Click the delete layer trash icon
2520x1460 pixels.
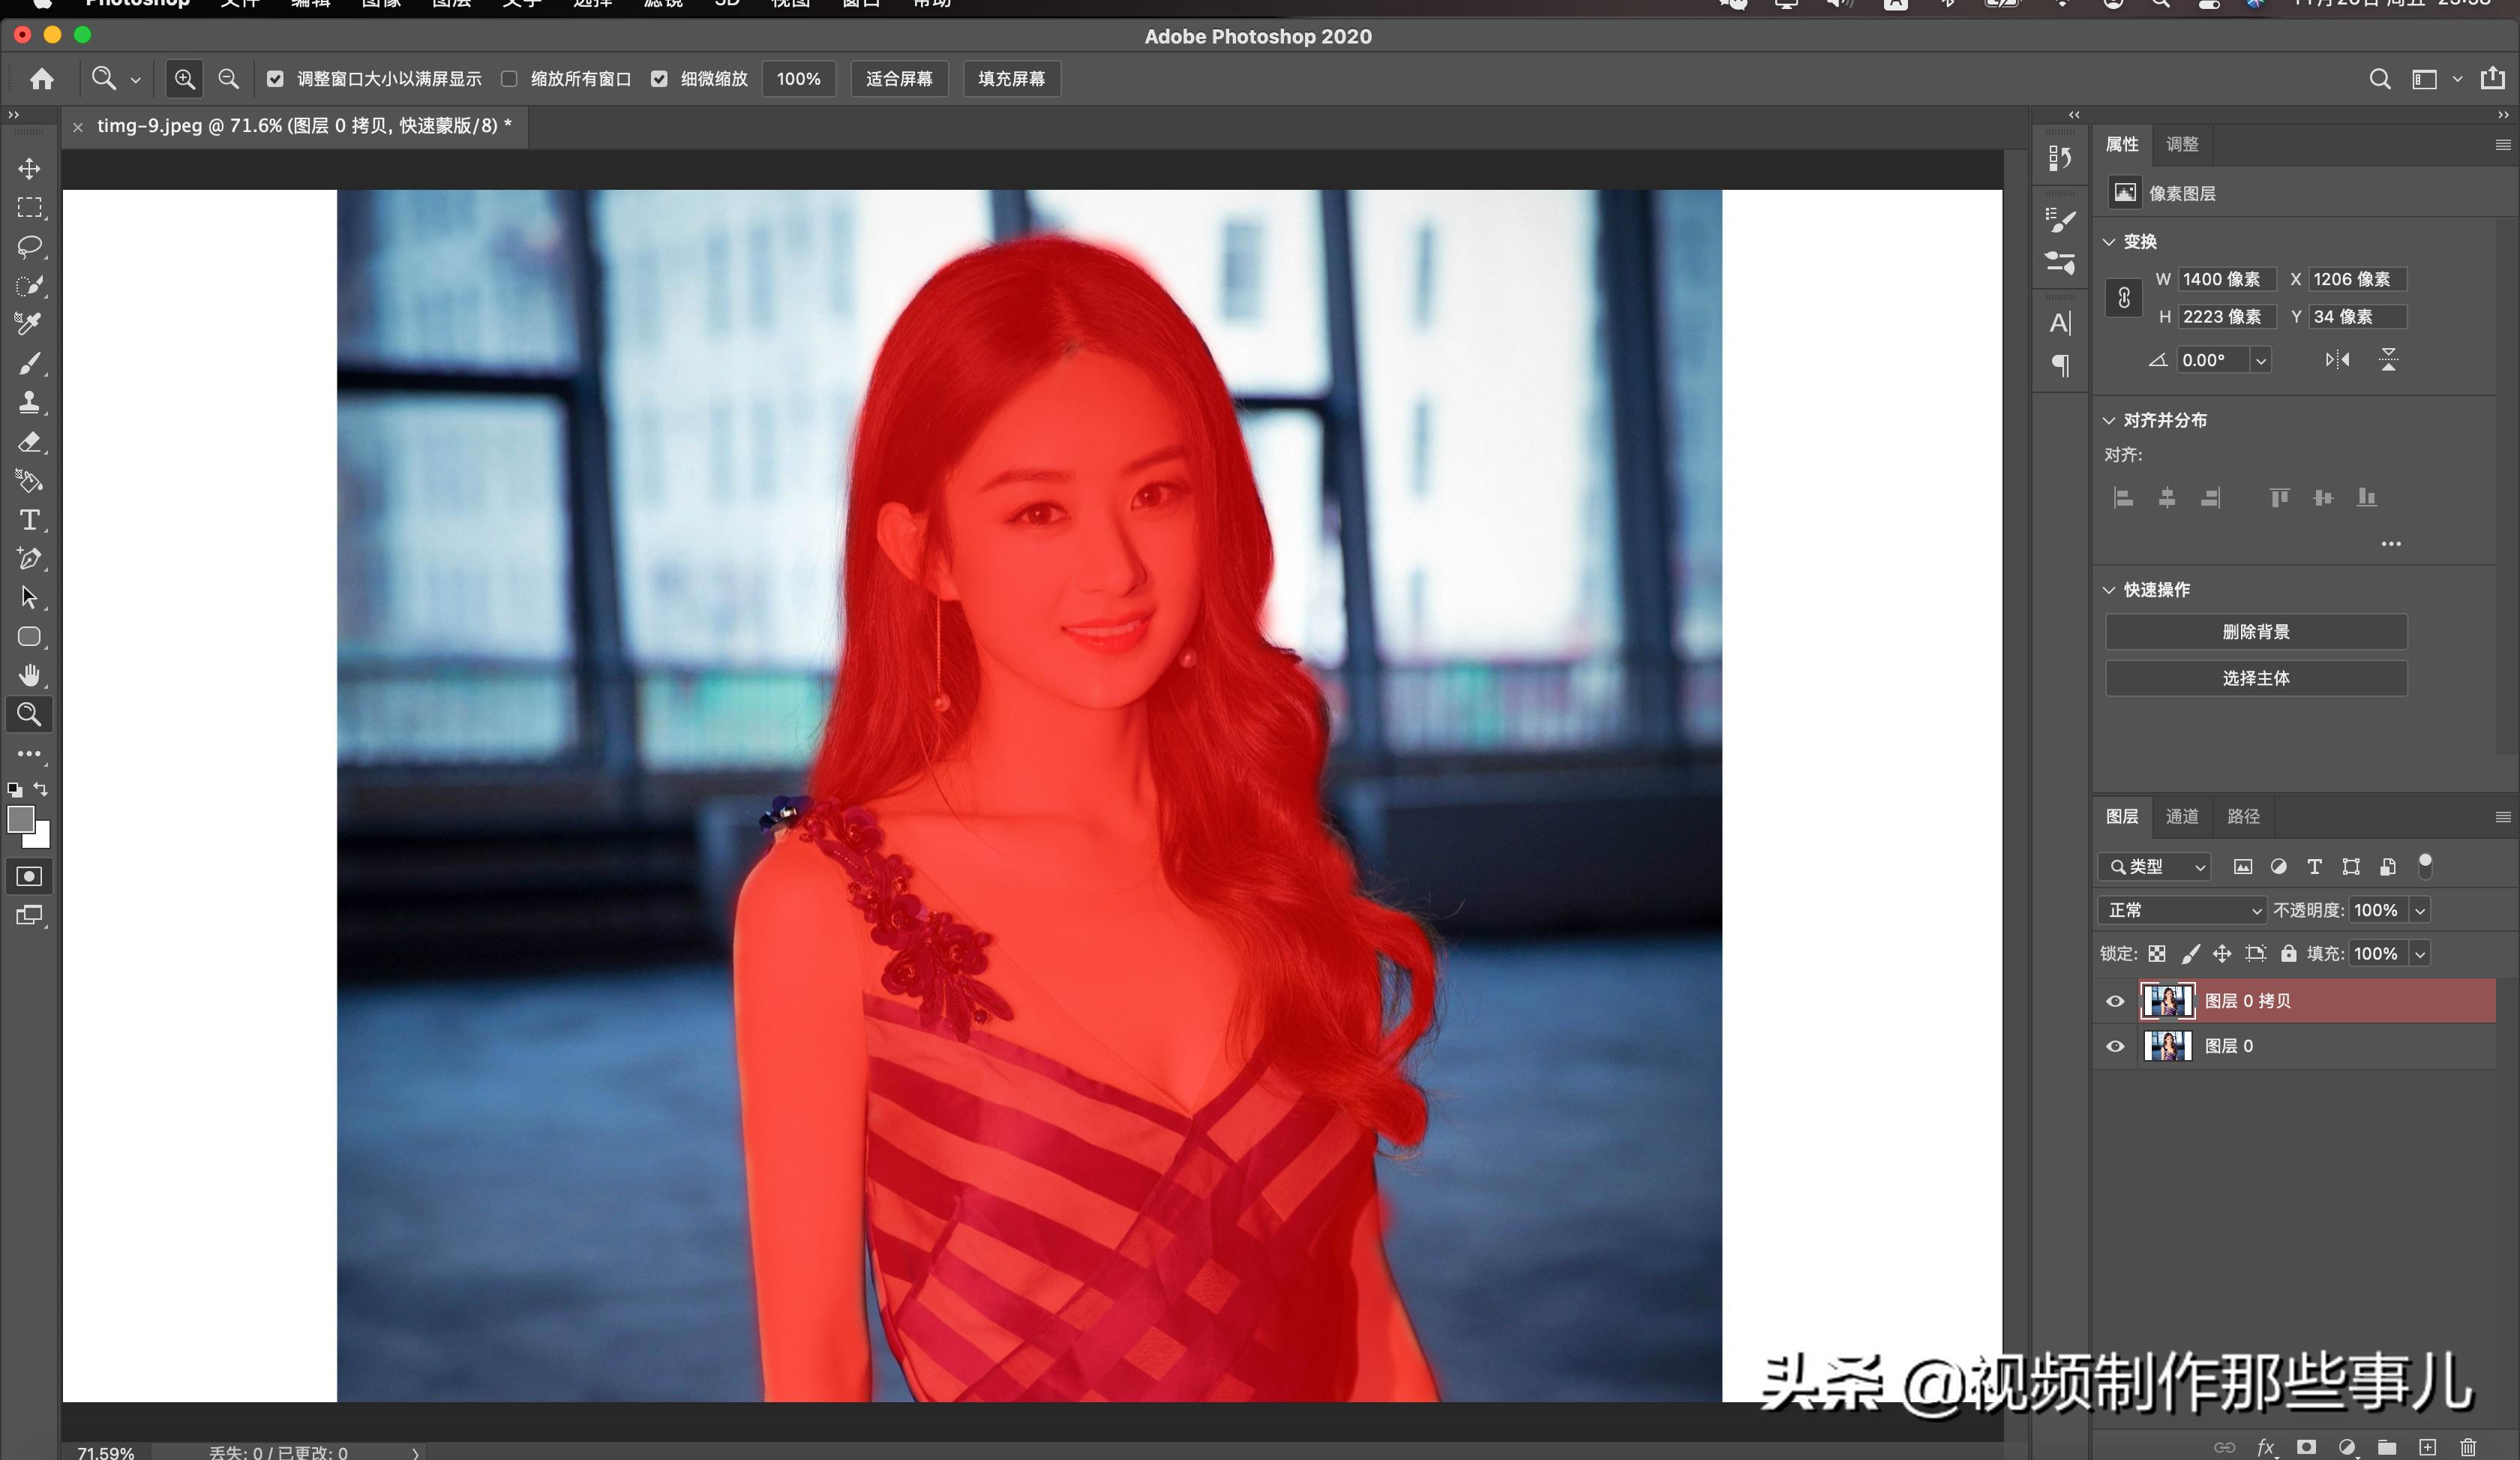coord(2467,1447)
